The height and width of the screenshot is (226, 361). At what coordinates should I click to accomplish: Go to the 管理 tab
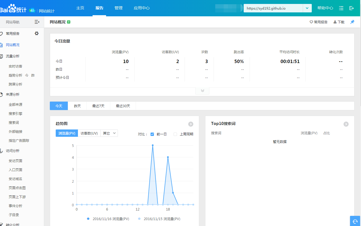point(118,8)
